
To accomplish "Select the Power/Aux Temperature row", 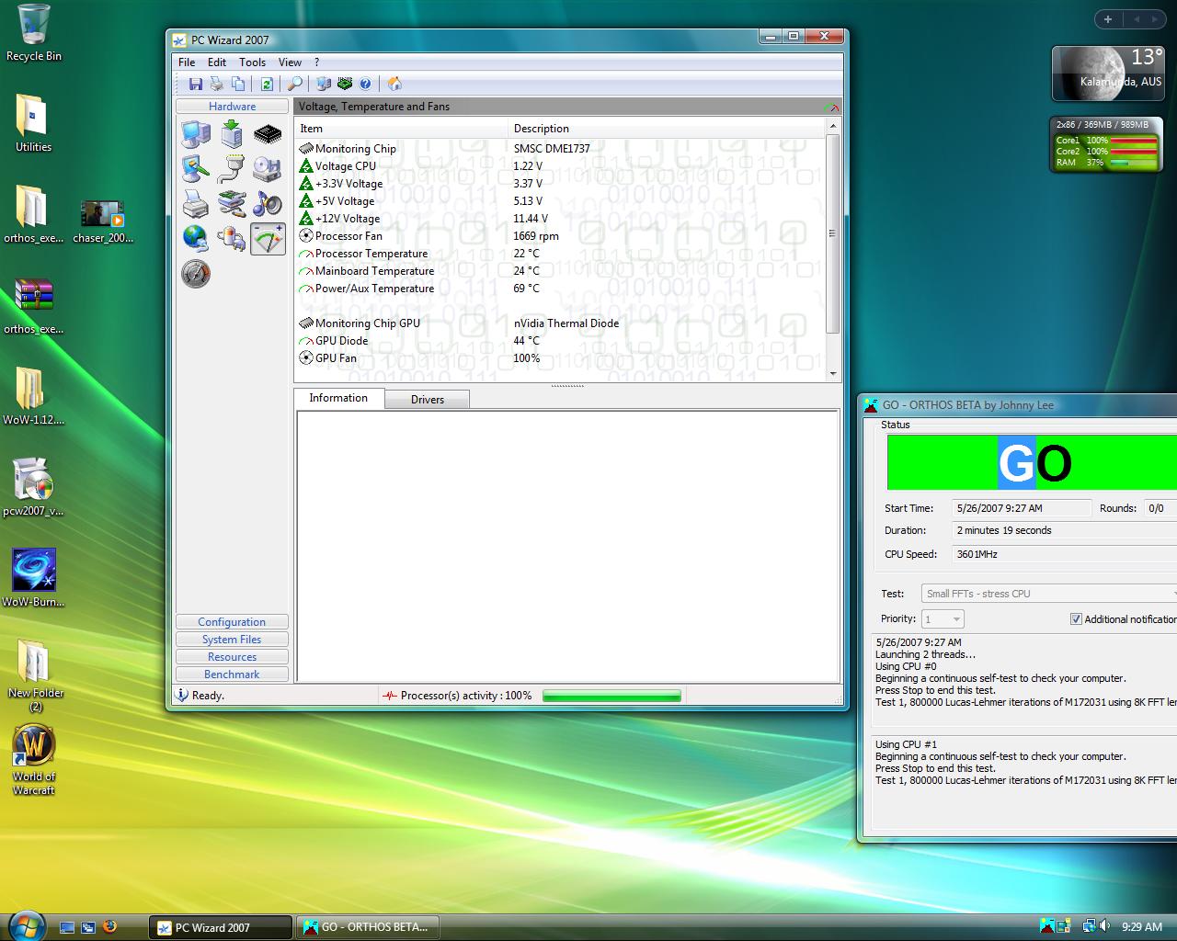I will click(561, 289).
